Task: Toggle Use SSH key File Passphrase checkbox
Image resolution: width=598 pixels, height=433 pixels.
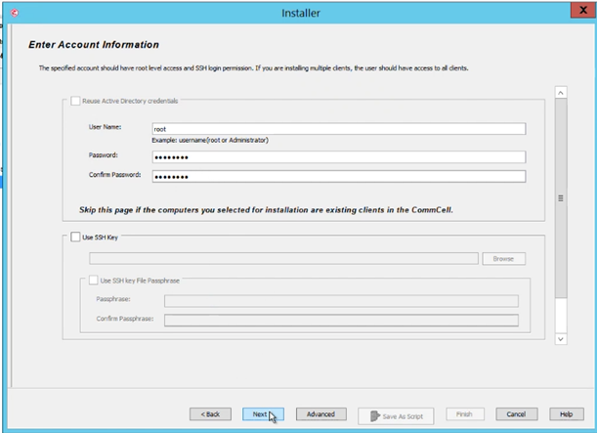Action: [x=94, y=281]
